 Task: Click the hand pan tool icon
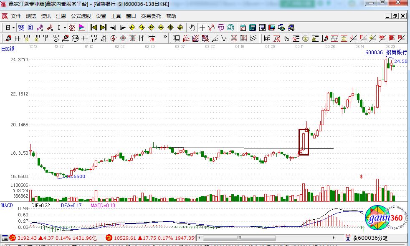pos(192,28)
